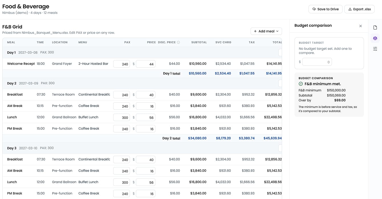Click the Export .xlsx button
The height and width of the screenshot is (199, 382).
pyautogui.click(x=359, y=9)
